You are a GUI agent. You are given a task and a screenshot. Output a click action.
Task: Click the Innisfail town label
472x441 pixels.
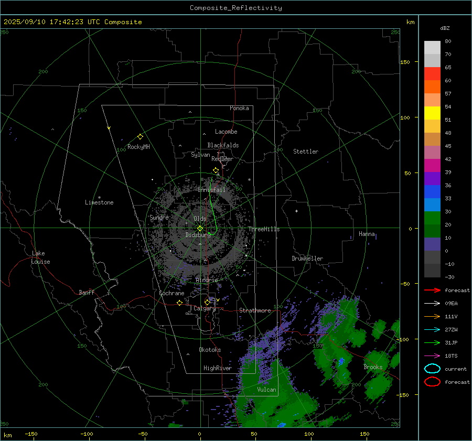point(211,190)
